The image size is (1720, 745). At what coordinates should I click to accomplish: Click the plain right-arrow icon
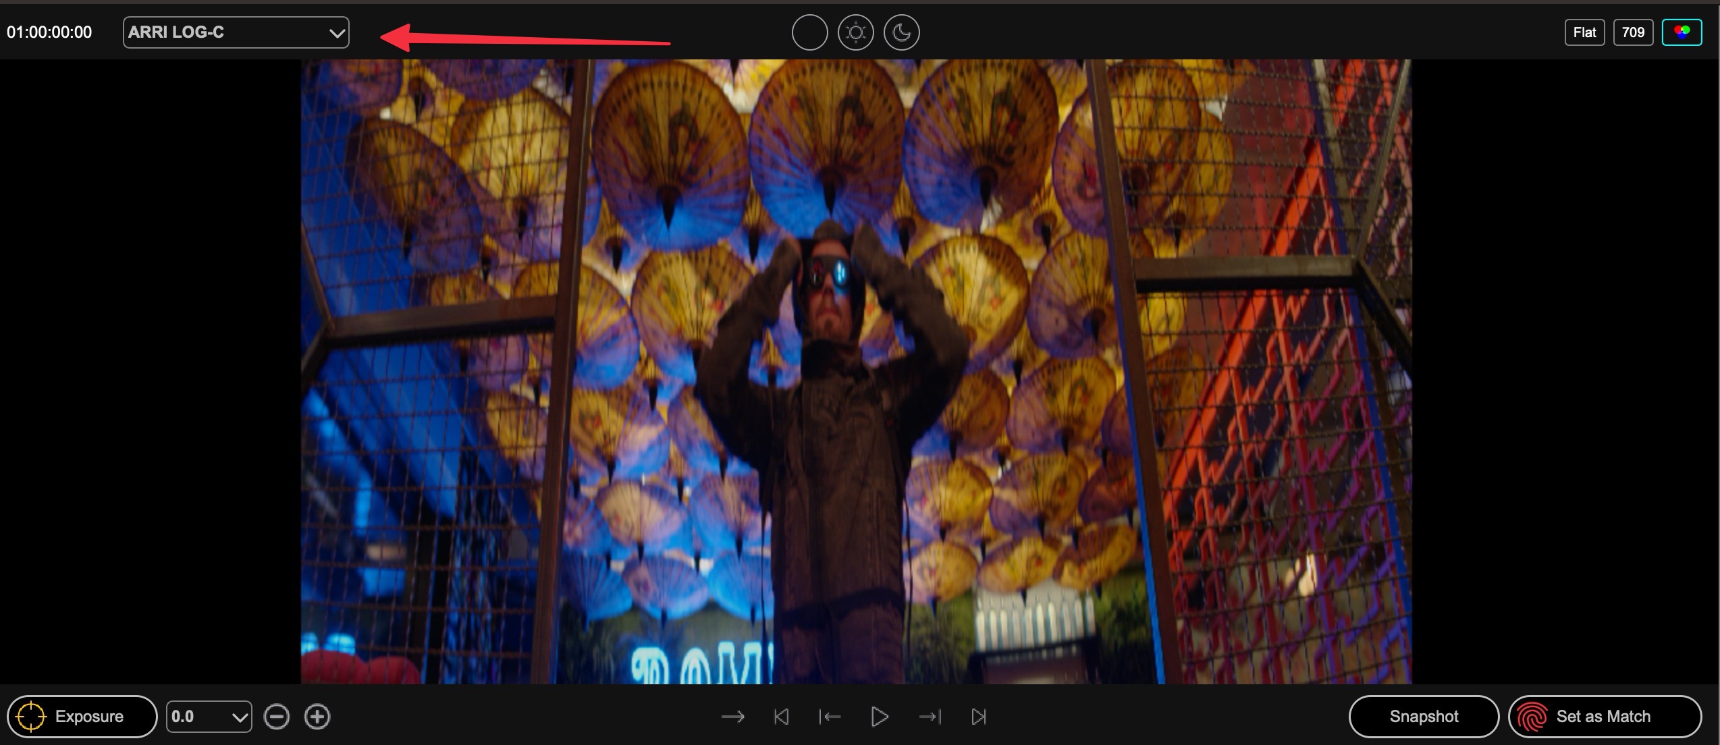[x=733, y=717]
